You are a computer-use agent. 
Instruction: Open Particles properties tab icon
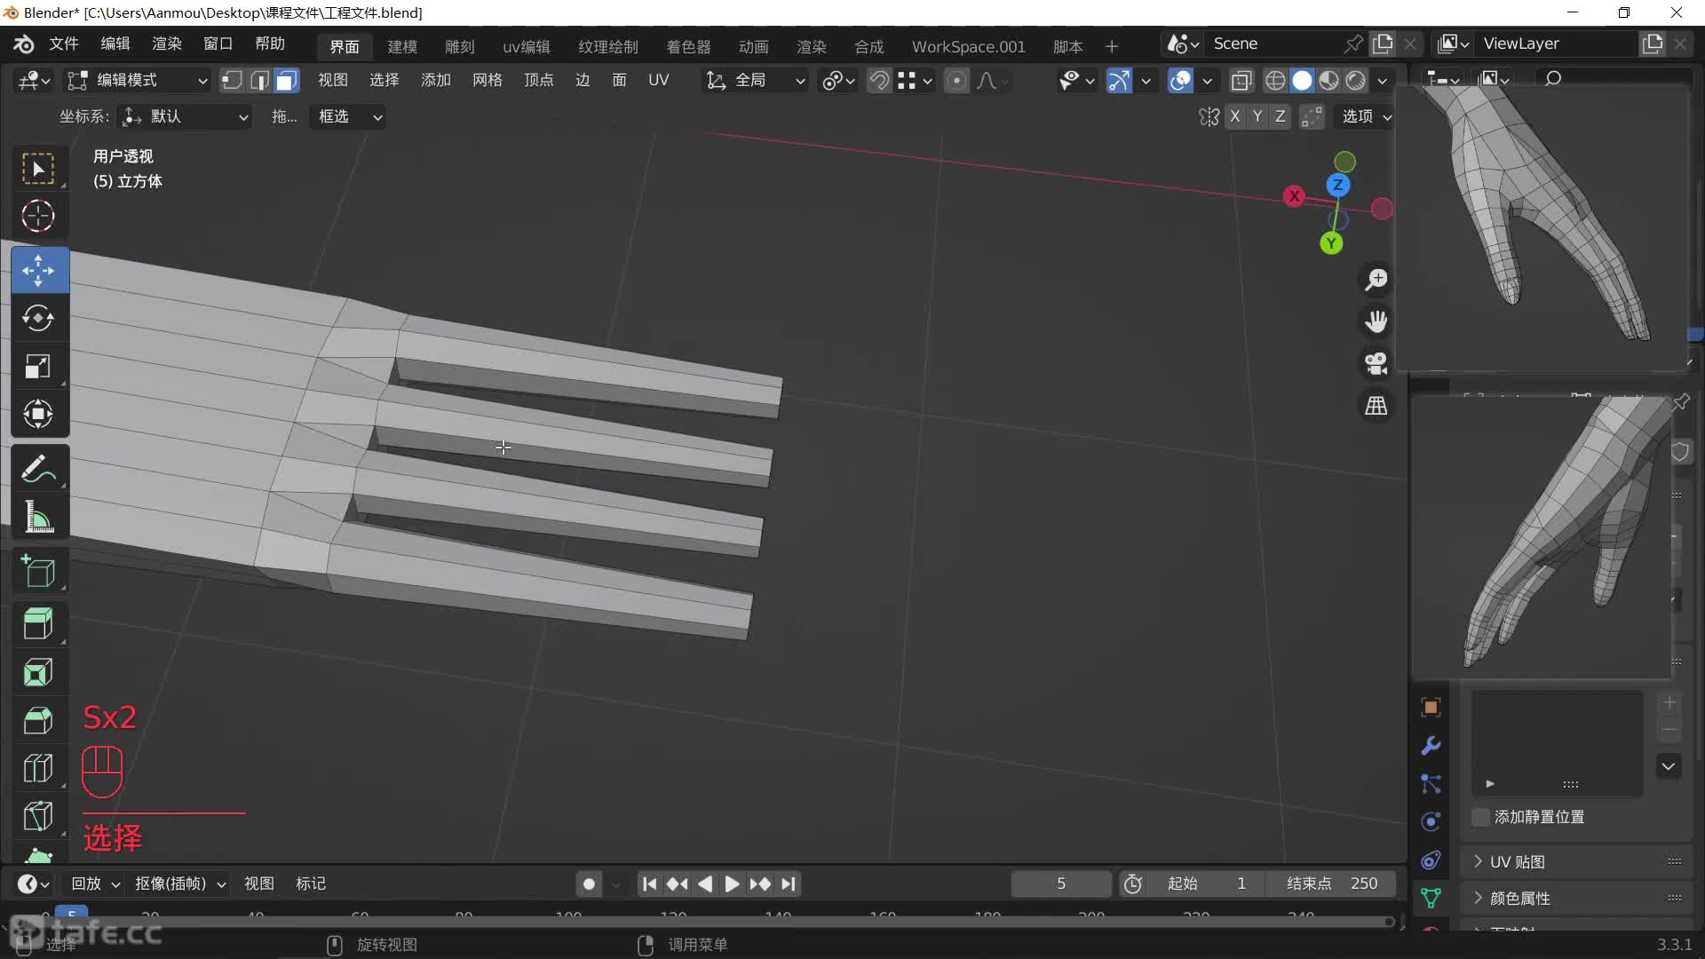click(1431, 784)
